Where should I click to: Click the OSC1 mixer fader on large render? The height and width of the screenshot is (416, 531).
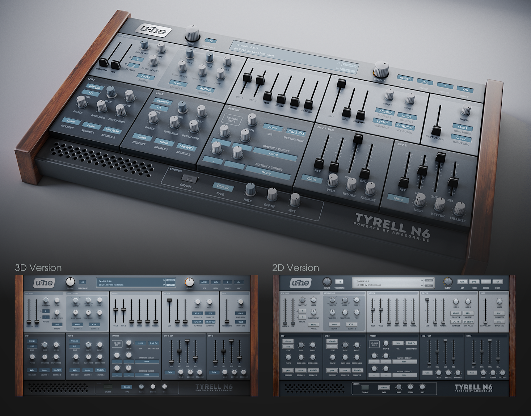coord(248,77)
